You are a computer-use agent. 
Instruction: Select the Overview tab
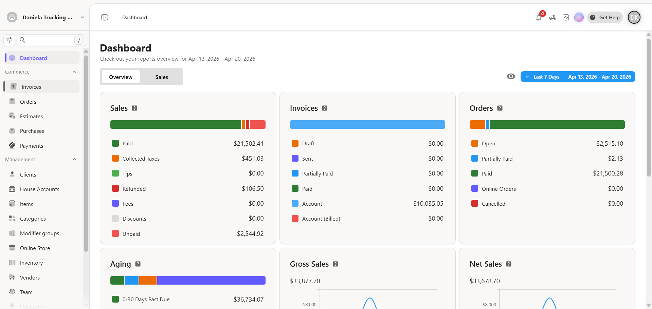121,77
